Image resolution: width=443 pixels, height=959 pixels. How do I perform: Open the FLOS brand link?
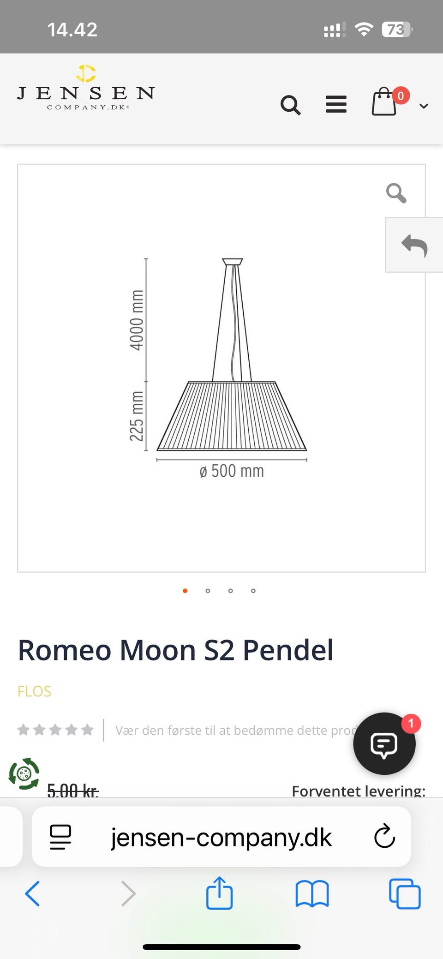(x=34, y=691)
